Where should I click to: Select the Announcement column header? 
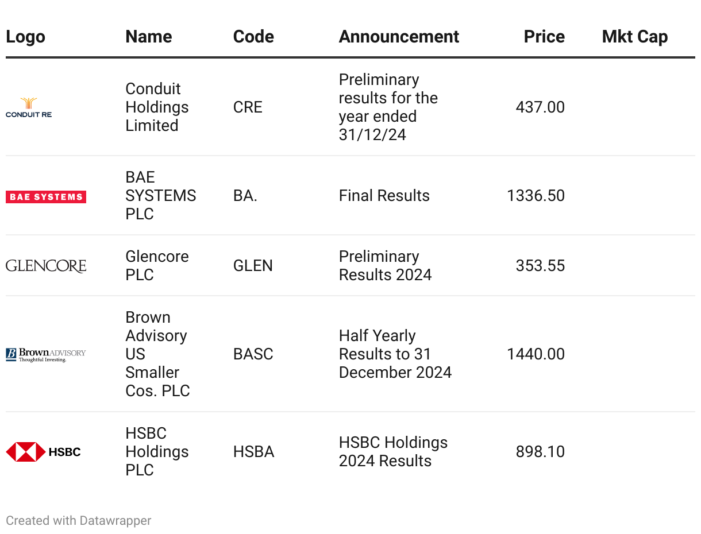click(x=399, y=37)
